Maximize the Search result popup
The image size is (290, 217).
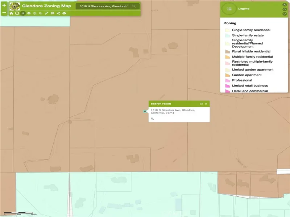point(201,104)
